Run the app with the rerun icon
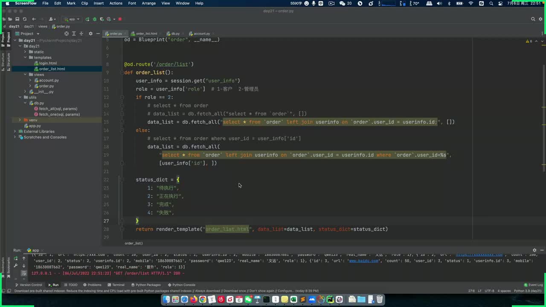Image resolution: width=546 pixels, height=307 pixels. point(87,19)
